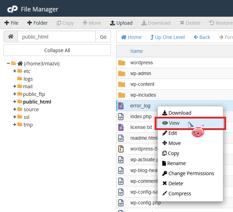Choose Download from context menu
The width and height of the screenshot is (233, 212).
point(190,113)
